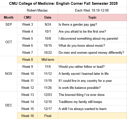Click the empty topic cell beside Mid-term
The width and height of the screenshot is (127, 119).
[92, 59]
